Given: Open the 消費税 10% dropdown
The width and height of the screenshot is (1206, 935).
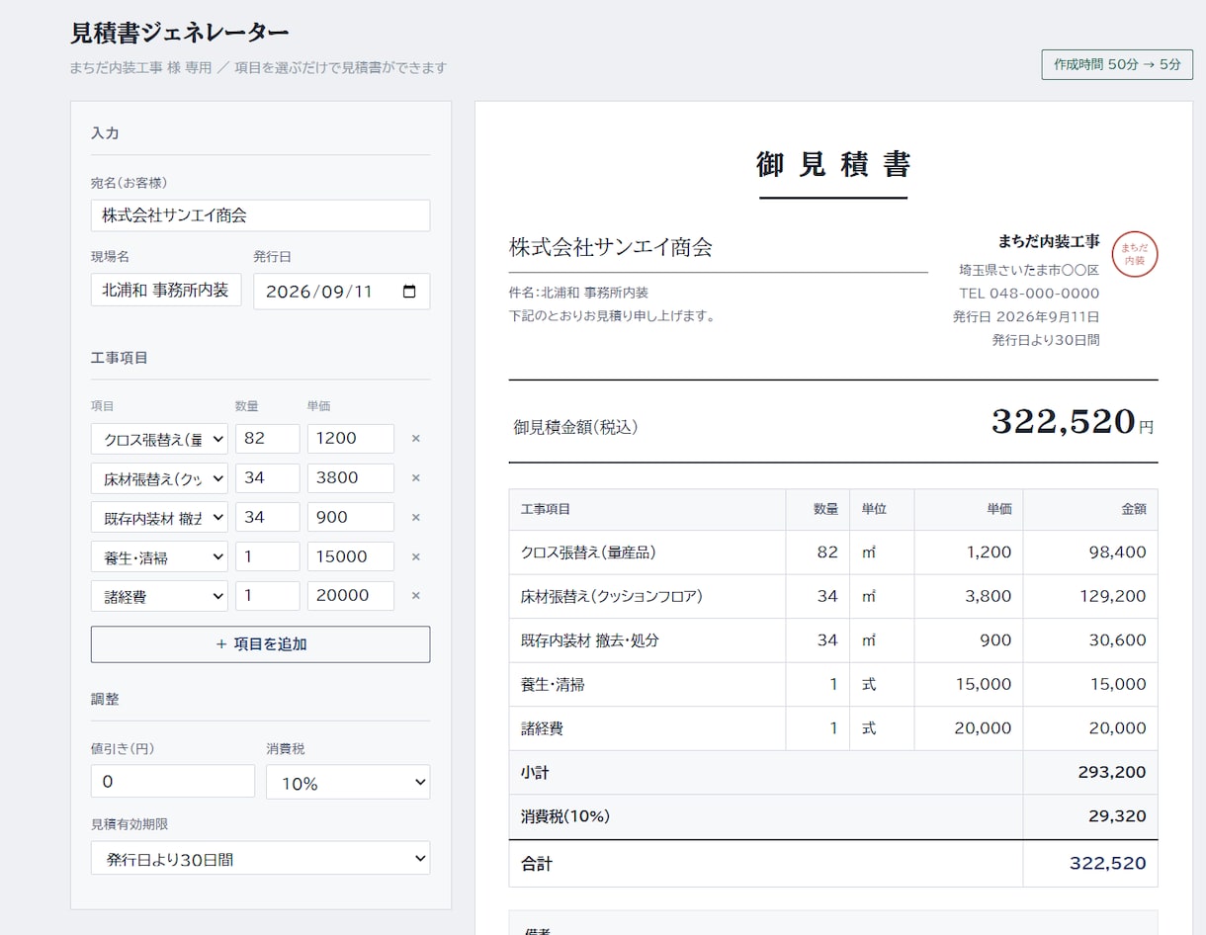Looking at the screenshot, I should (348, 782).
